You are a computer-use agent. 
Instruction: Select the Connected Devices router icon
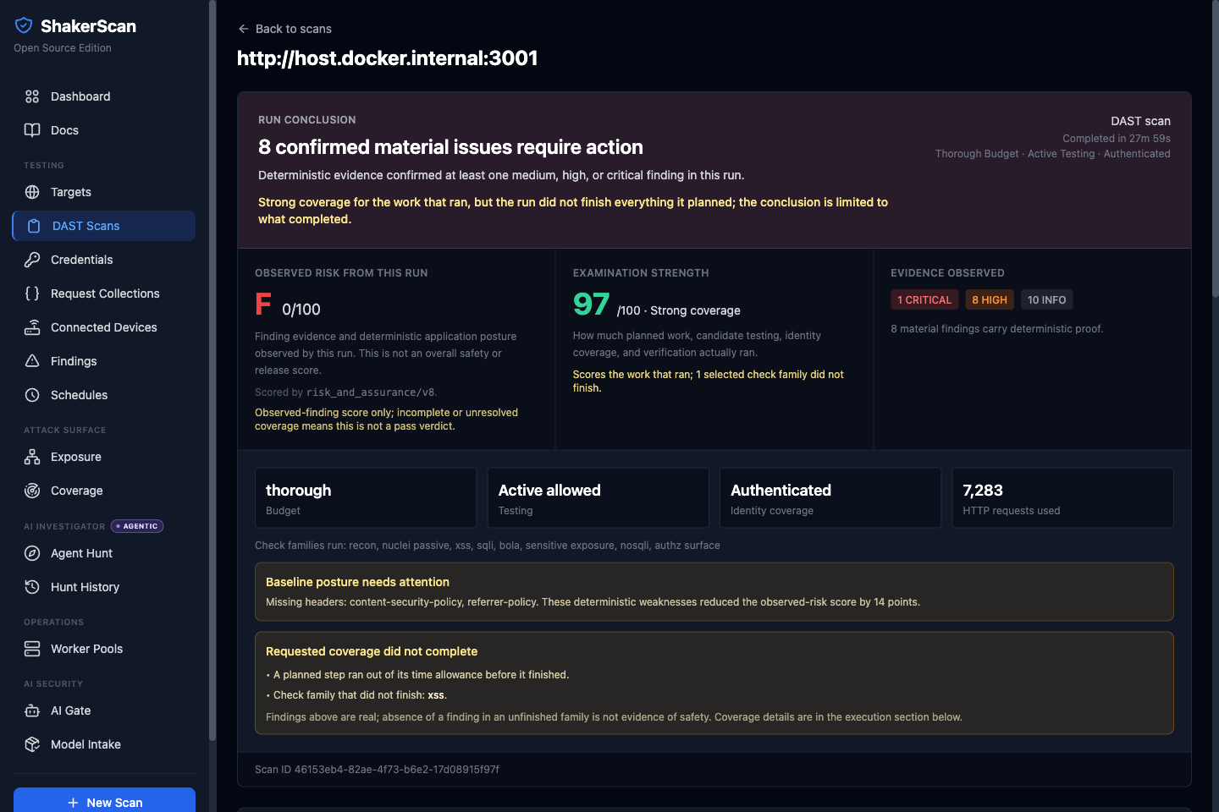point(32,327)
